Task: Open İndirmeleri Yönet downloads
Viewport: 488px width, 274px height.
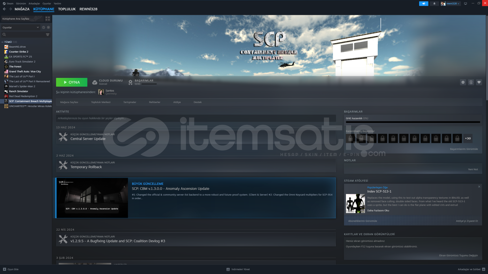Action: tap(238, 269)
